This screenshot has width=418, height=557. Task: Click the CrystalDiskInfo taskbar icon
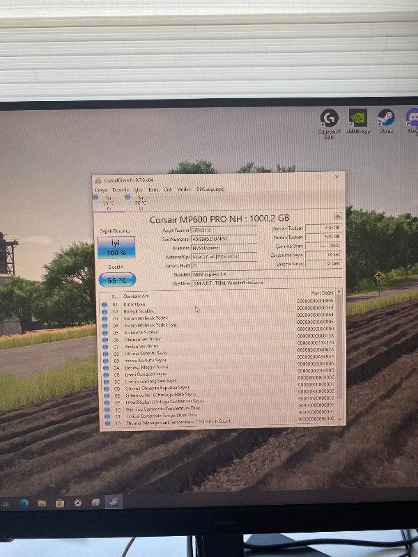coord(113,502)
